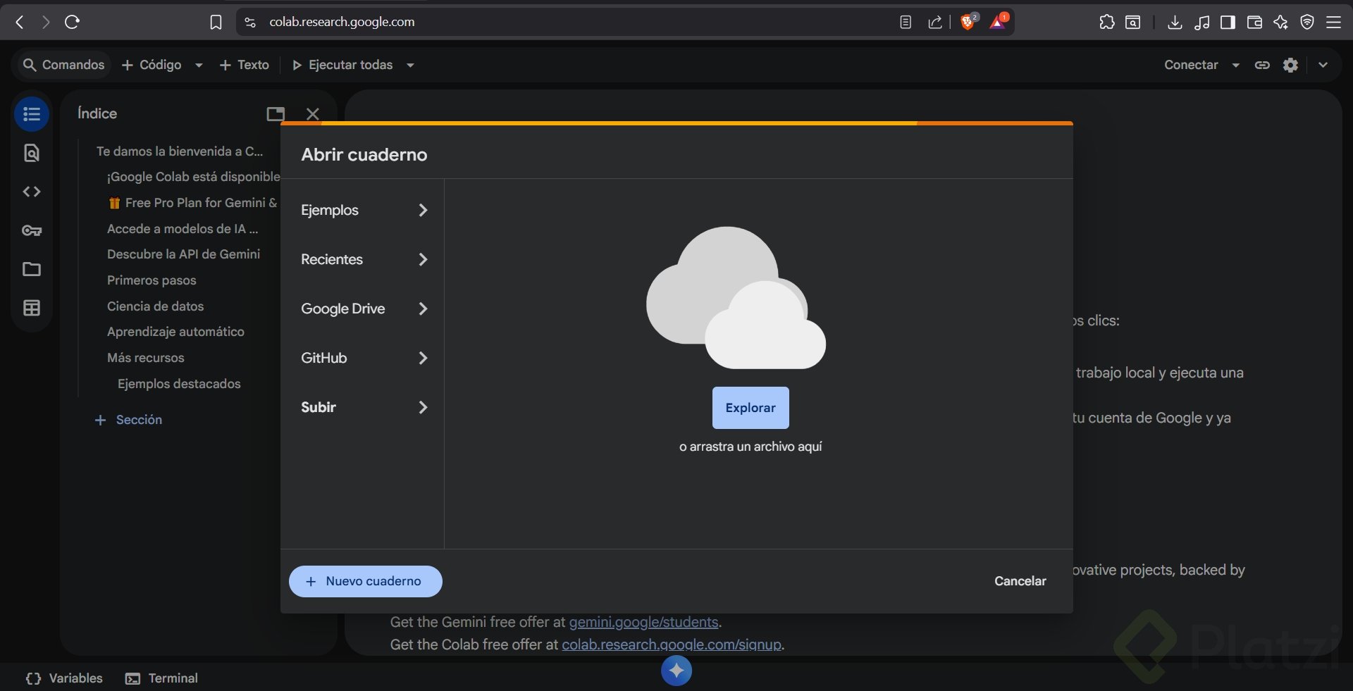Reload the page with the refresh icon

[x=72, y=22]
